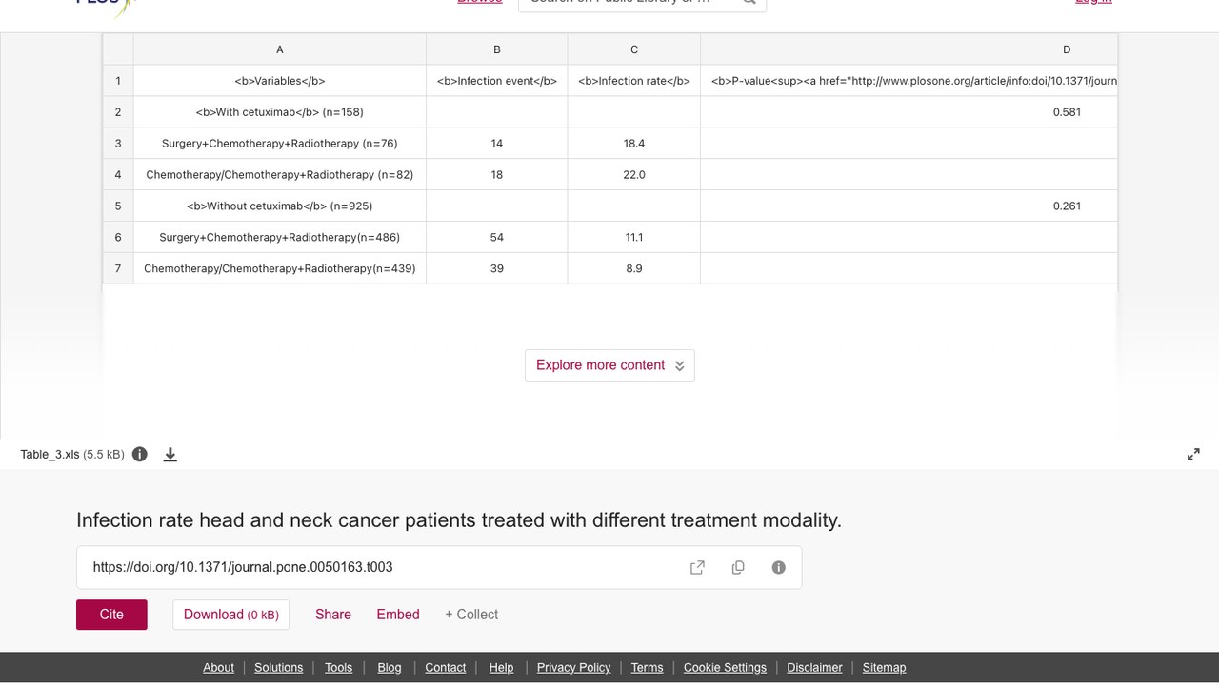Download Table_3.xls using the download arrow icon
1219x685 pixels.
click(170, 454)
